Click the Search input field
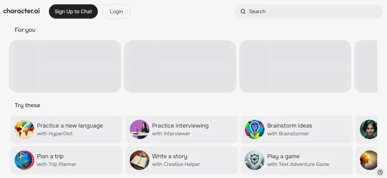 click(x=308, y=11)
